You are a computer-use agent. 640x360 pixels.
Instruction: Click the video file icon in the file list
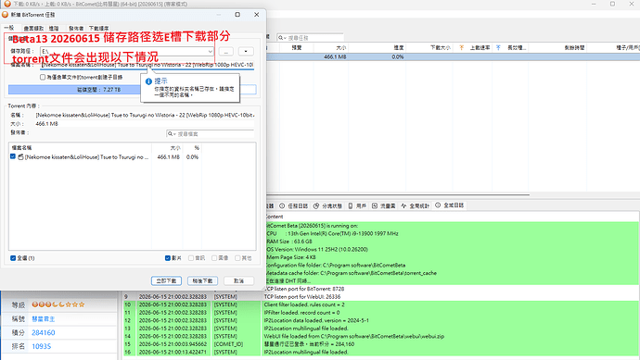pos(20,156)
